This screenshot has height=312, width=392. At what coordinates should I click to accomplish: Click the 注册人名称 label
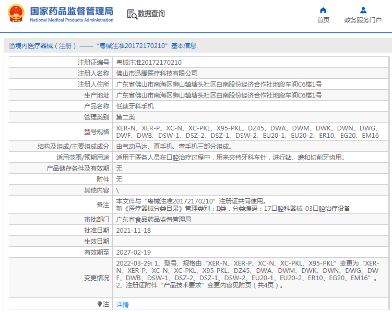93,74
